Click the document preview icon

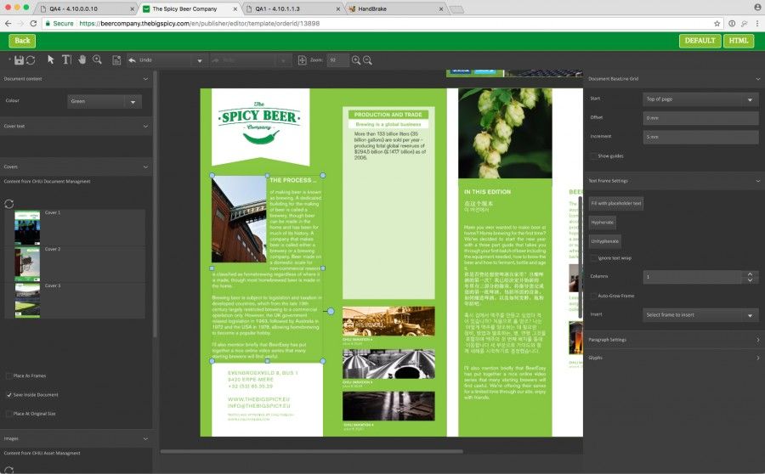coord(116,60)
